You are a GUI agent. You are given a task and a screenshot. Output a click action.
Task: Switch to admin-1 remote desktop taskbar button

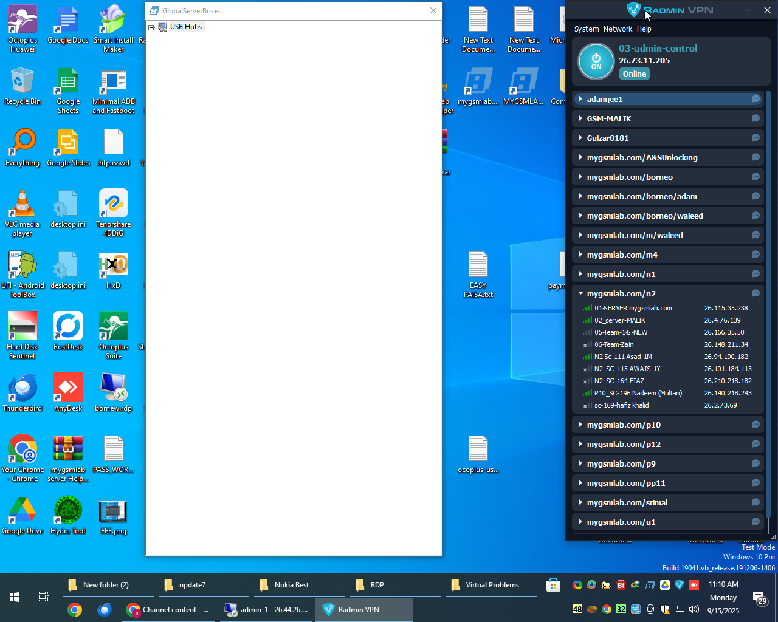(x=267, y=610)
